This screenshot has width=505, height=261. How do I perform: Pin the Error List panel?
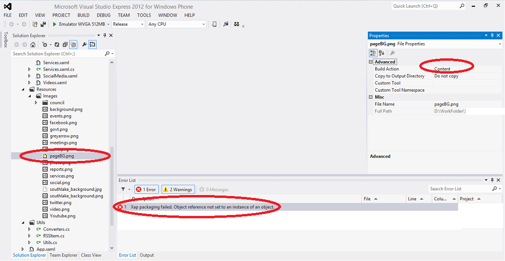492,180
